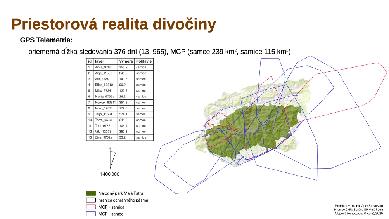Click 'samec' in the Teijo_11531 row
The height and width of the screenshot is (219, 389).
pos(141,114)
